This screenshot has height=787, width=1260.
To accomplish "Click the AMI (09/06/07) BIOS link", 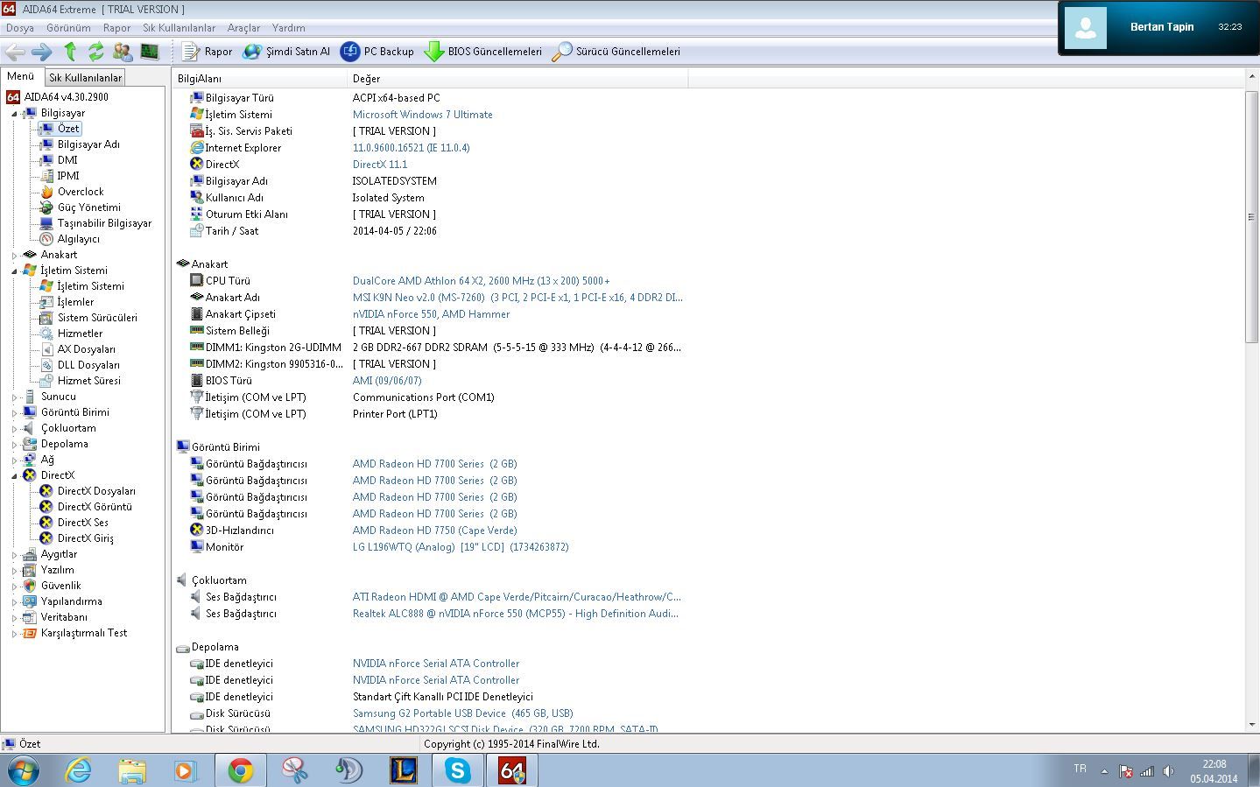I will coord(387,381).
